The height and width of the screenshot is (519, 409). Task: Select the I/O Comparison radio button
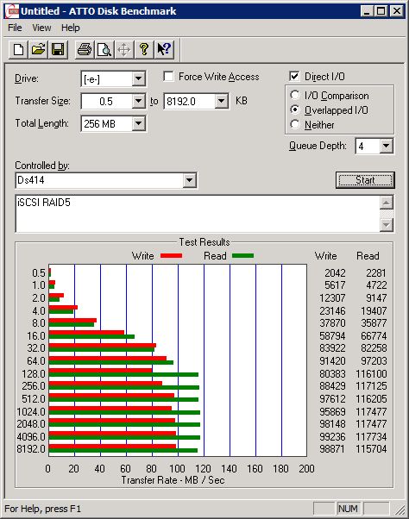pos(295,96)
